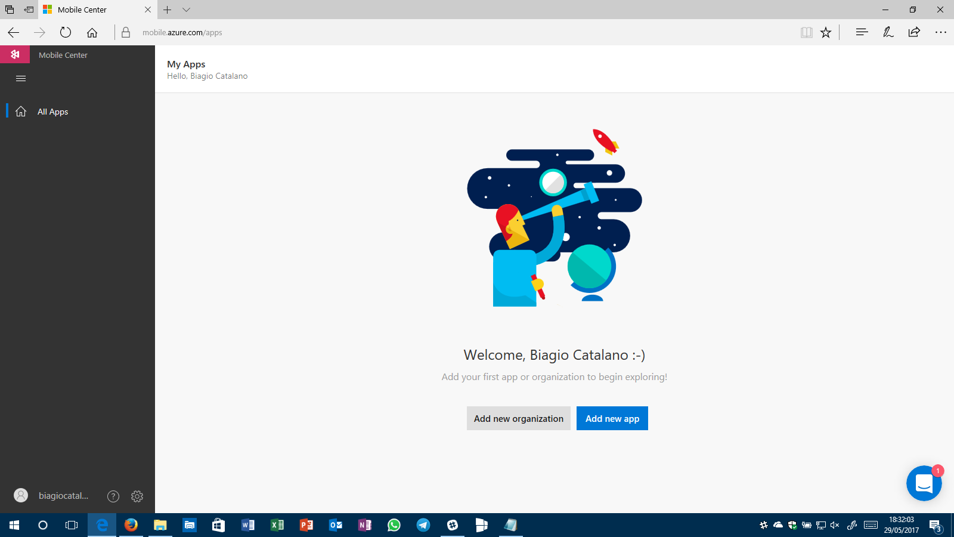Refresh the page with the reload icon

click(66, 32)
